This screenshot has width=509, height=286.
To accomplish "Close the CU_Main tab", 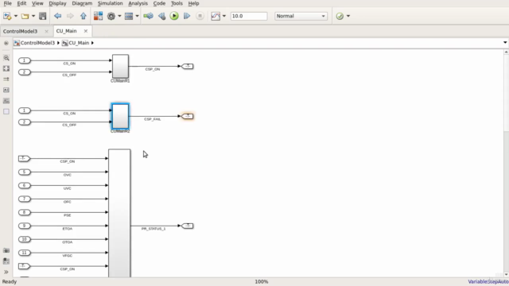I will coord(86,31).
